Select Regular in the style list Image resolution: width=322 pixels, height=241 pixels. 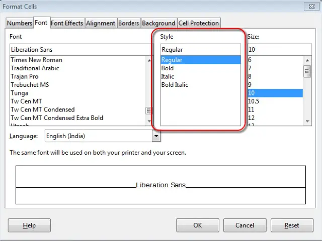point(200,60)
